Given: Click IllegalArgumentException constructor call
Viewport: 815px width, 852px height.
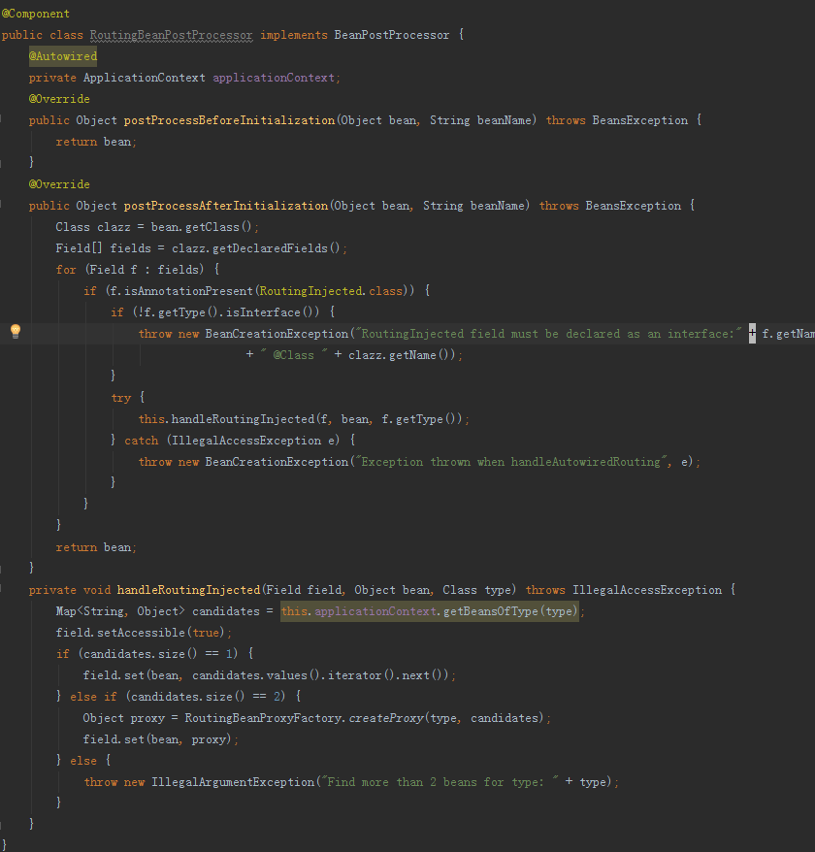Looking at the screenshot, I should 233,782.
